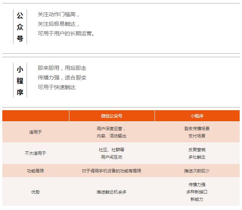Viewport: 242px width, 210px height.
Task: Click 反复营销 in the 小程序 column
Action: (x=197, y=150)
